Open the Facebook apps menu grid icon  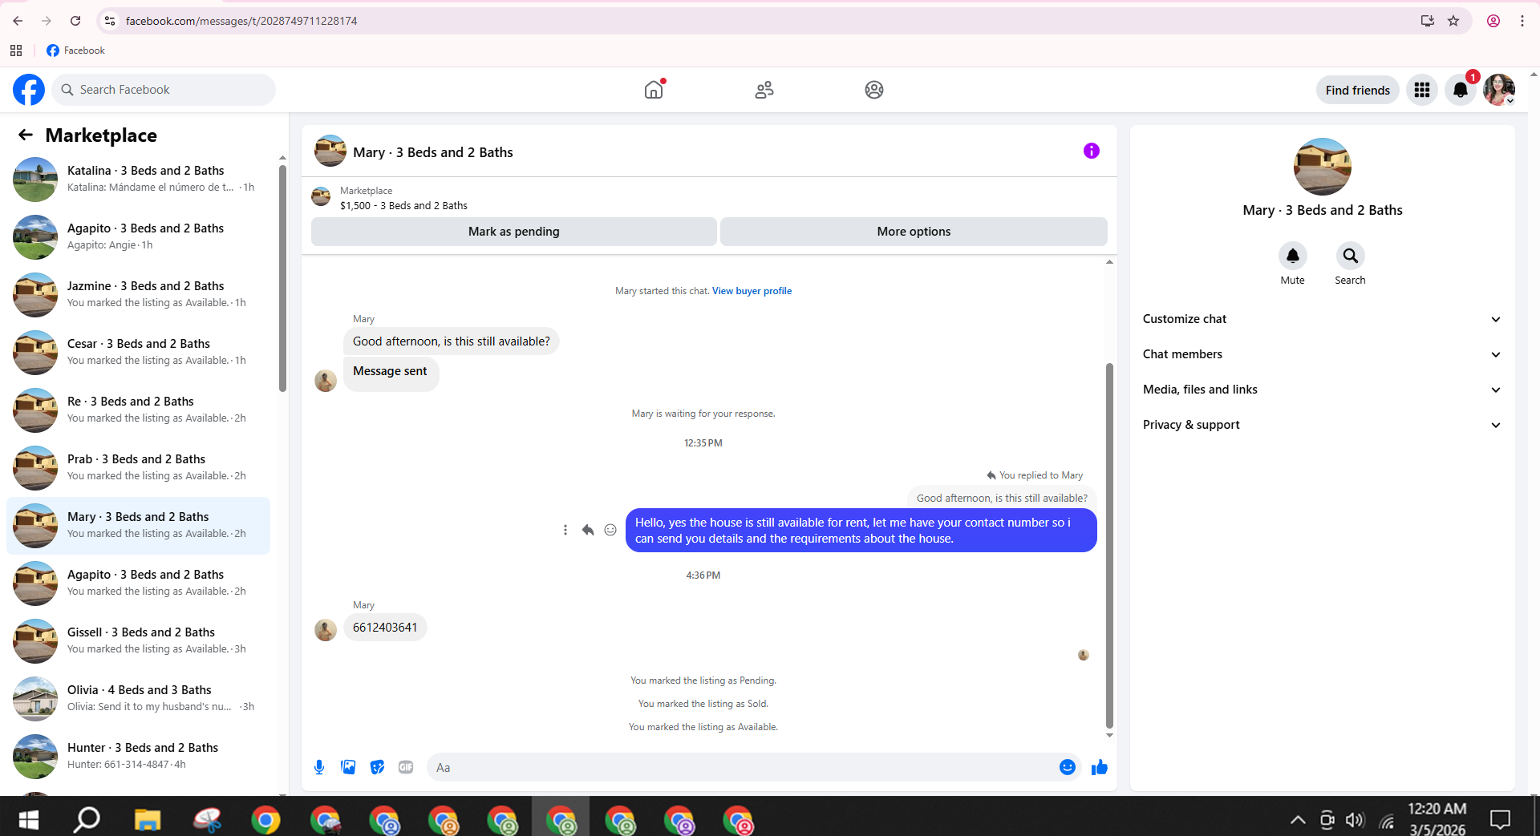(1422, 90)
